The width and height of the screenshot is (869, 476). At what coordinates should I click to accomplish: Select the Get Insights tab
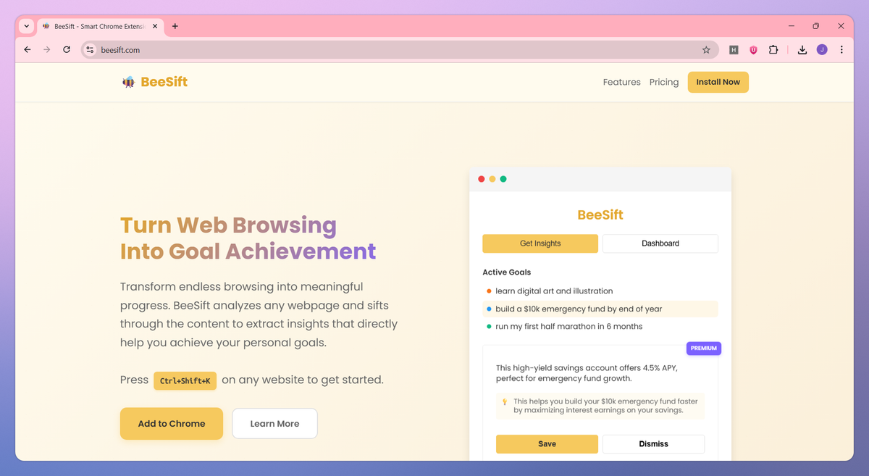[540, 243]
